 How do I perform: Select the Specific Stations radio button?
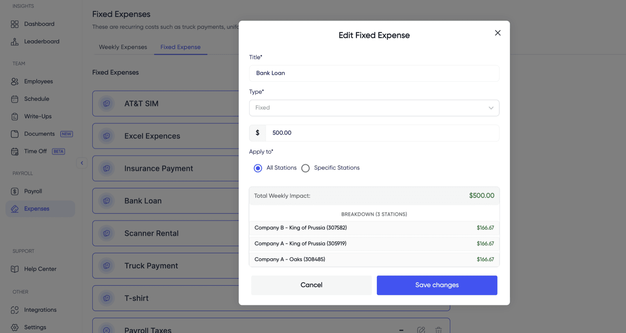tap(306, 168)
